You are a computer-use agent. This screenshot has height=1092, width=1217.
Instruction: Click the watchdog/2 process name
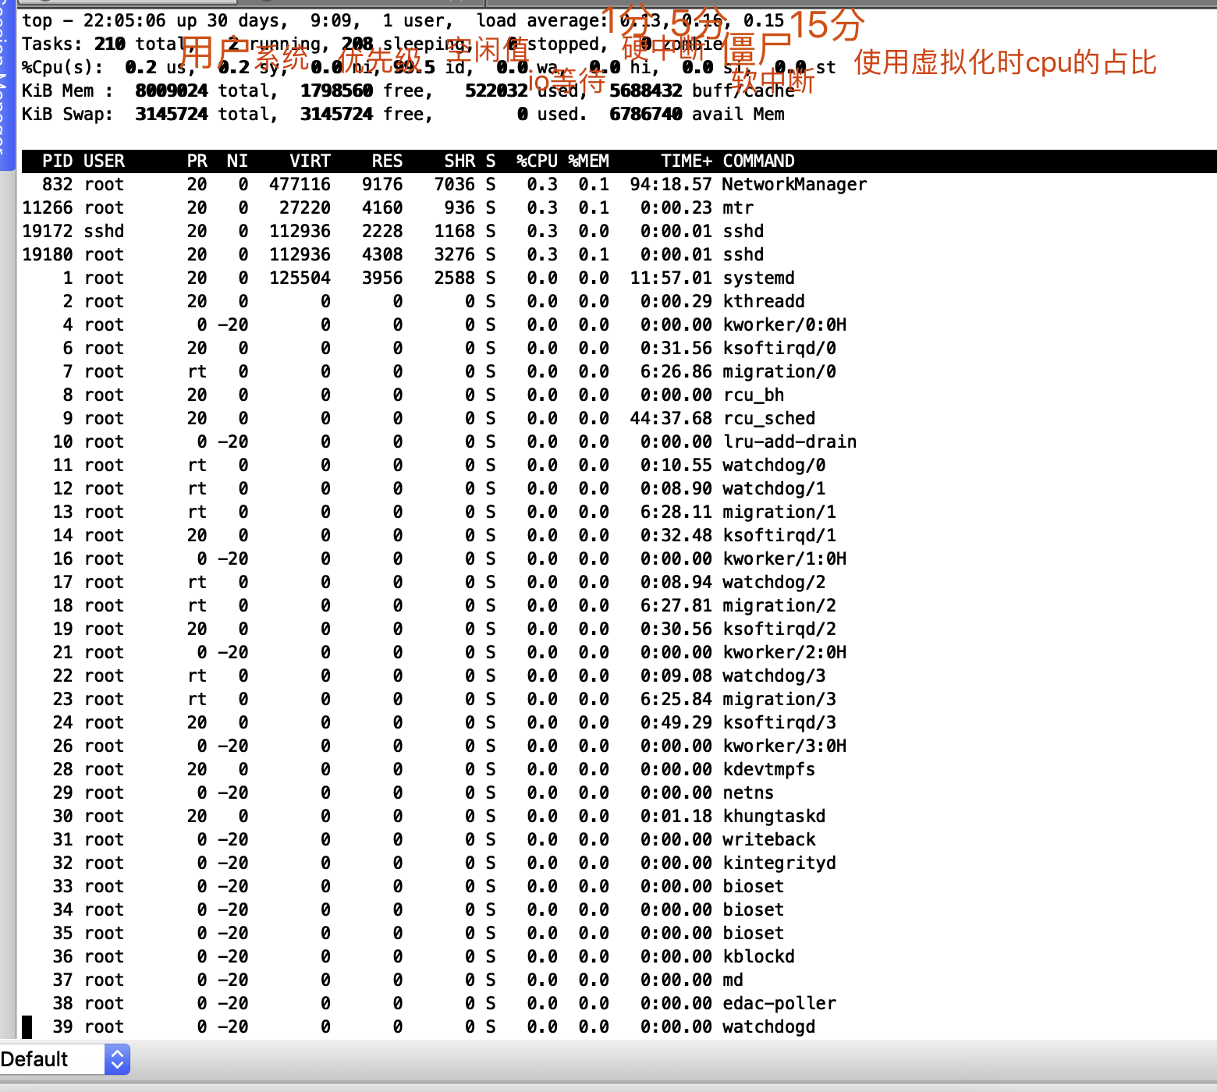pyautogui.click(x=774, y=582)
